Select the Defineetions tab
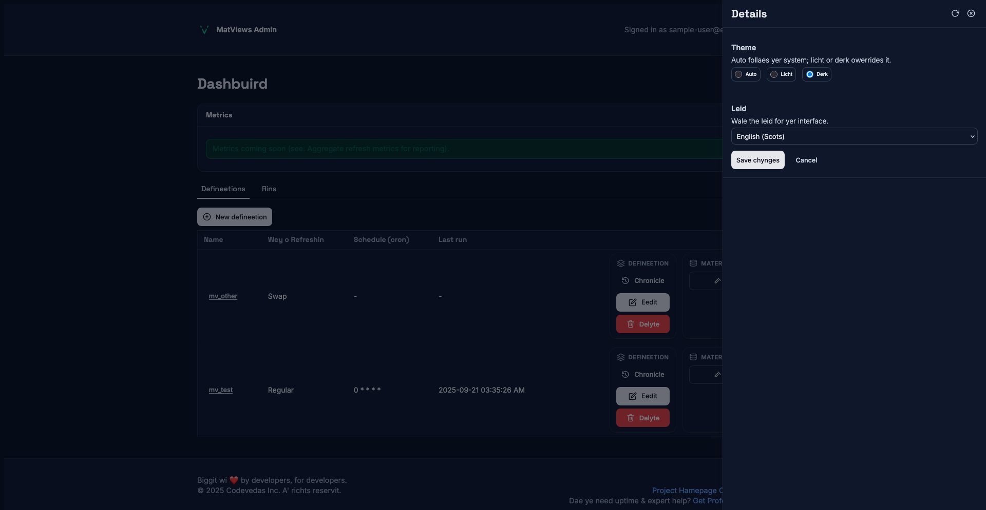 pos(223,189)
